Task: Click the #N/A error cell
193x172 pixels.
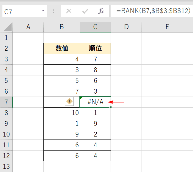Action: coord(95,102)
